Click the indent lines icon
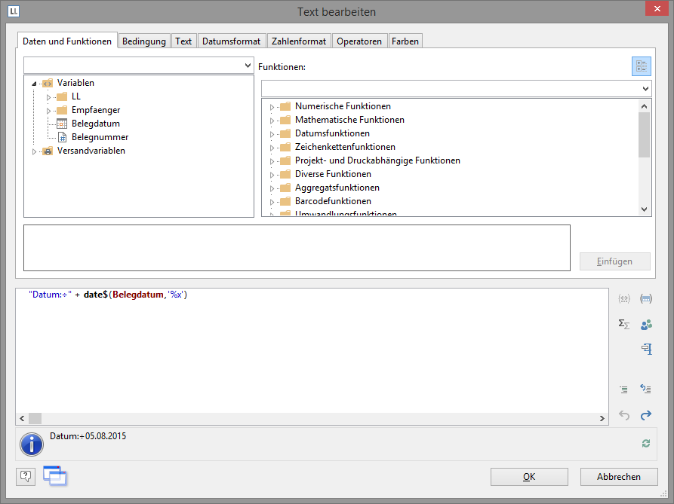This screenshot has height=504, width=674. pos(624,389)
